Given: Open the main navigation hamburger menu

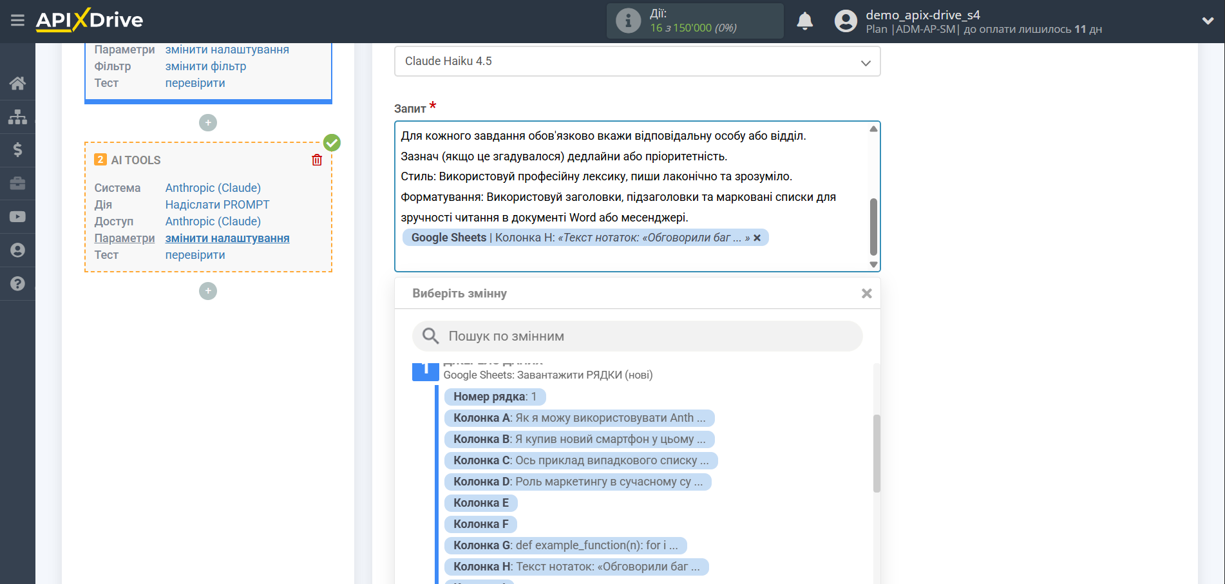Looking at the screenshot, I should tap(17, 20).
